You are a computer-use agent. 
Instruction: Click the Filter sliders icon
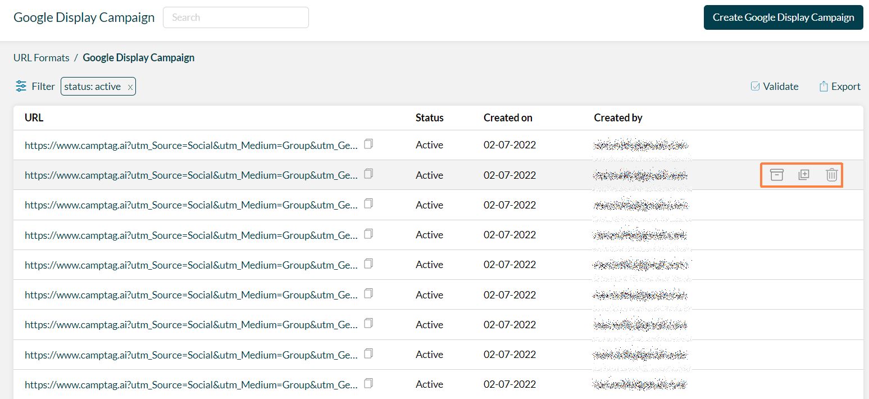[x=21, y=86]
